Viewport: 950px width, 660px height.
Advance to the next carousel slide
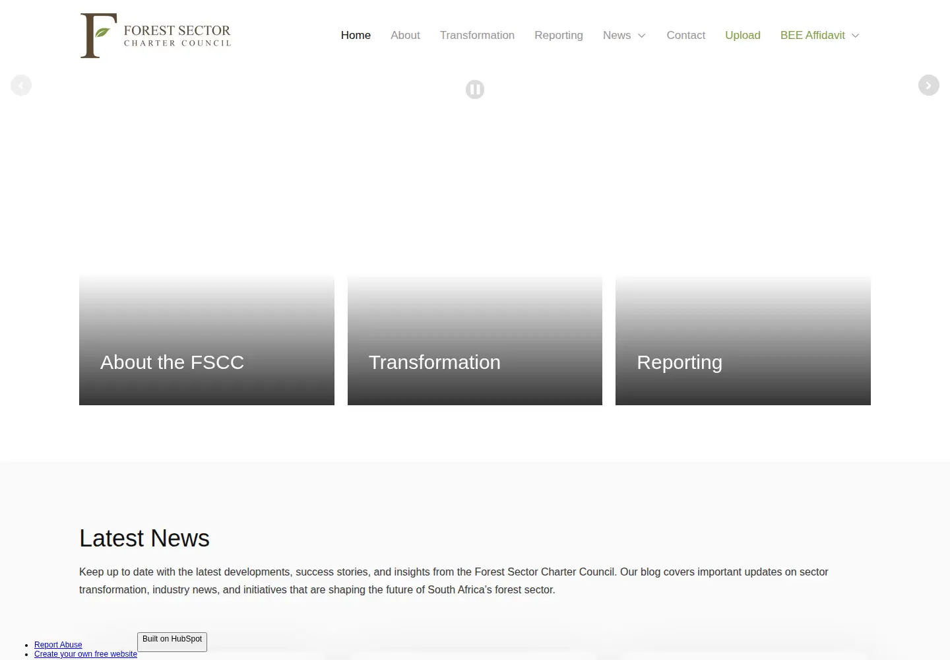[929, 85]
